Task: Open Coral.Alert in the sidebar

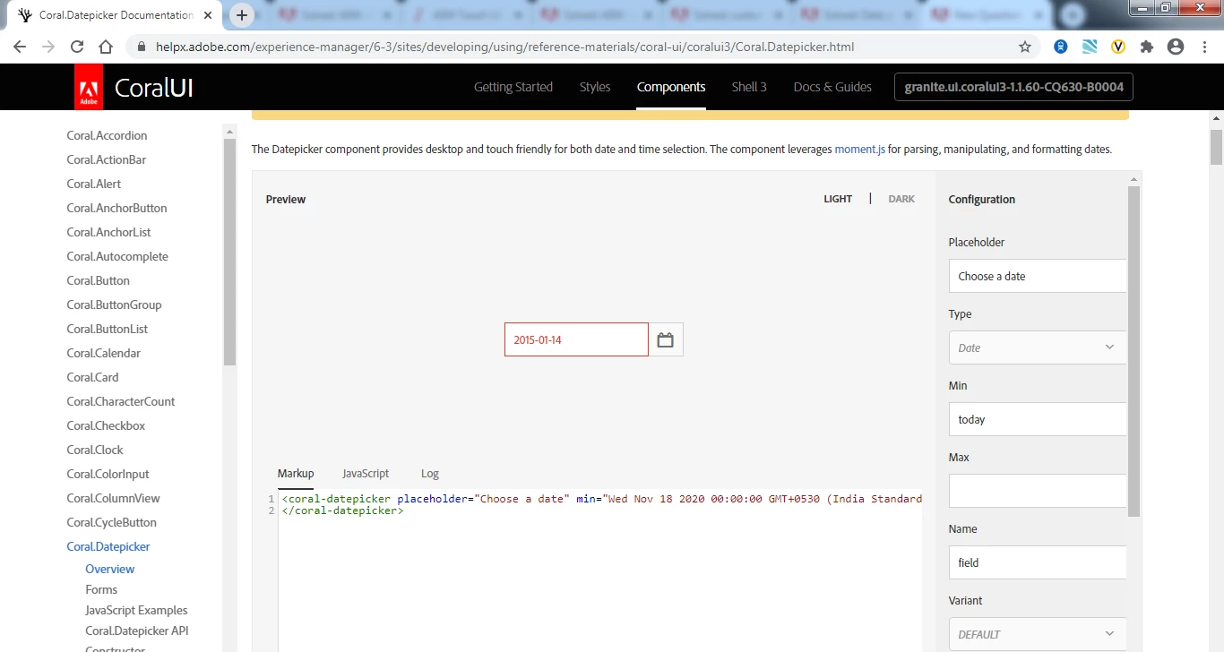Action: coord(93,184)
